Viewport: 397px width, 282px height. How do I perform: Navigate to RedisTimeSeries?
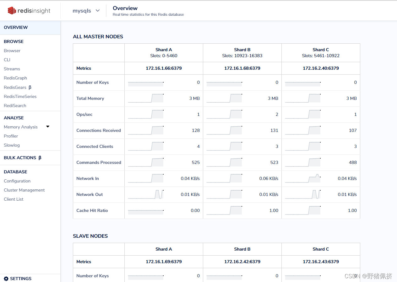[20, 96]
